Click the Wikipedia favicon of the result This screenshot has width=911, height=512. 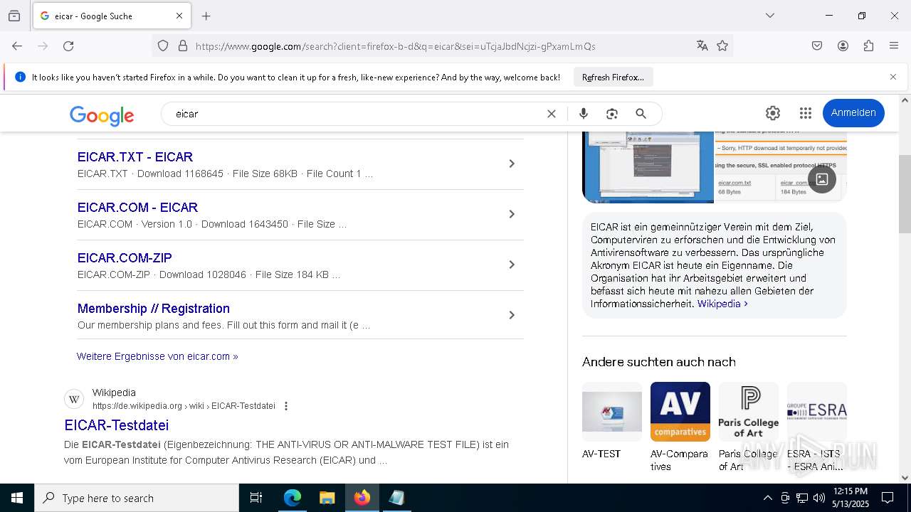point(74,399)
